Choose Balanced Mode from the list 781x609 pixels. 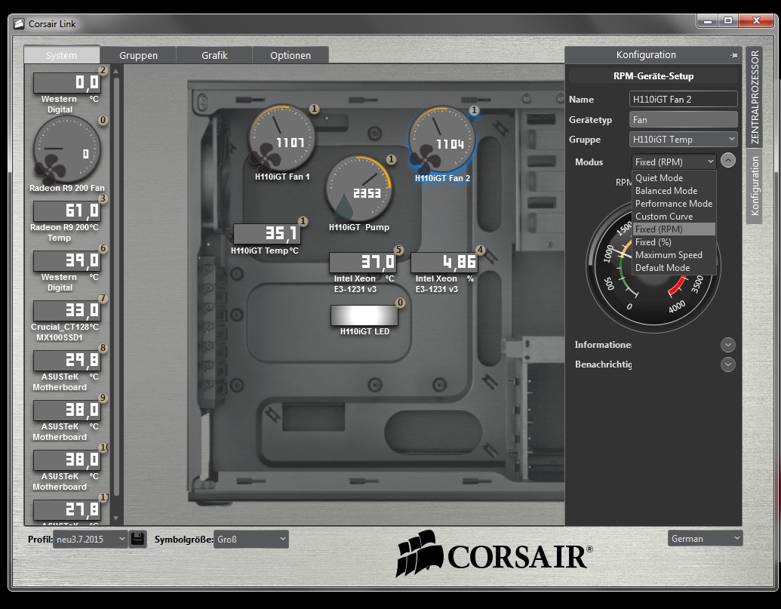pyautogui.click(x=674, y=191)
